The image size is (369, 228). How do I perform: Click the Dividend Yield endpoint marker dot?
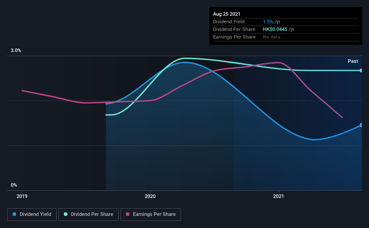point(361,125)
